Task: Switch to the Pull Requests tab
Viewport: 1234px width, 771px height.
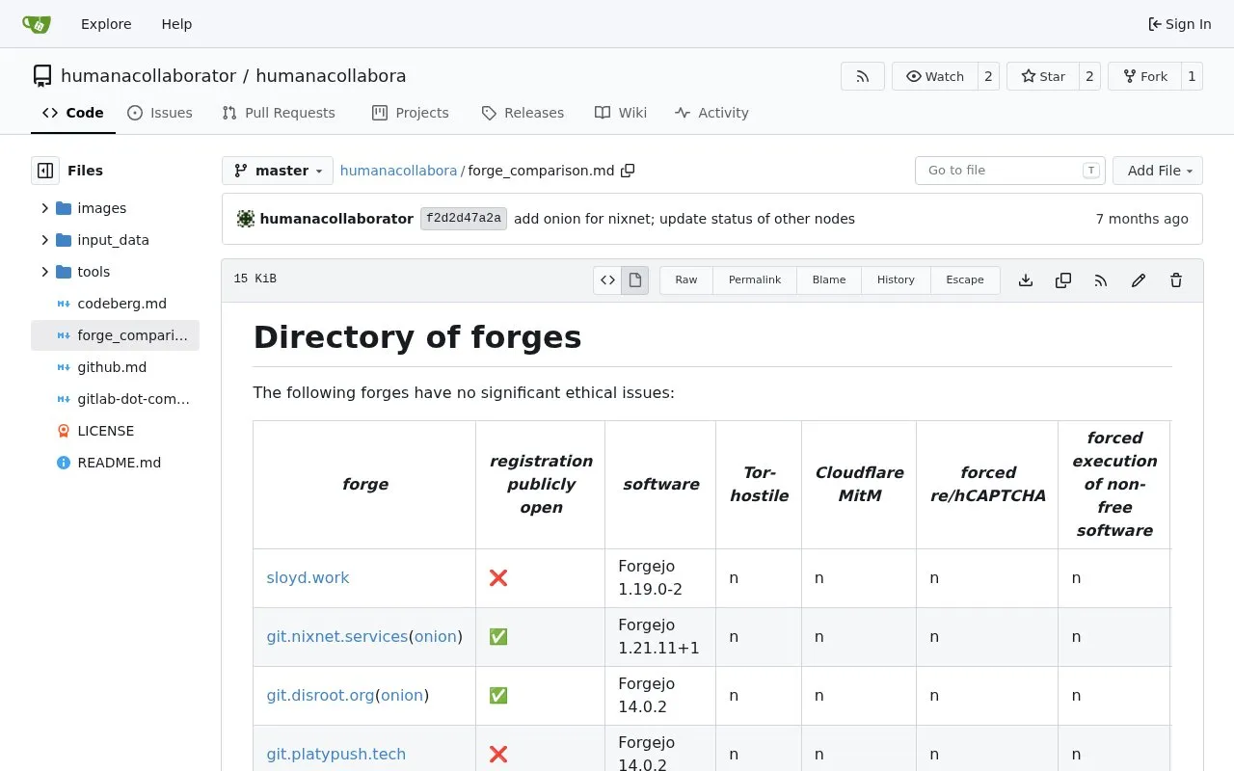Action: (279, 113)
